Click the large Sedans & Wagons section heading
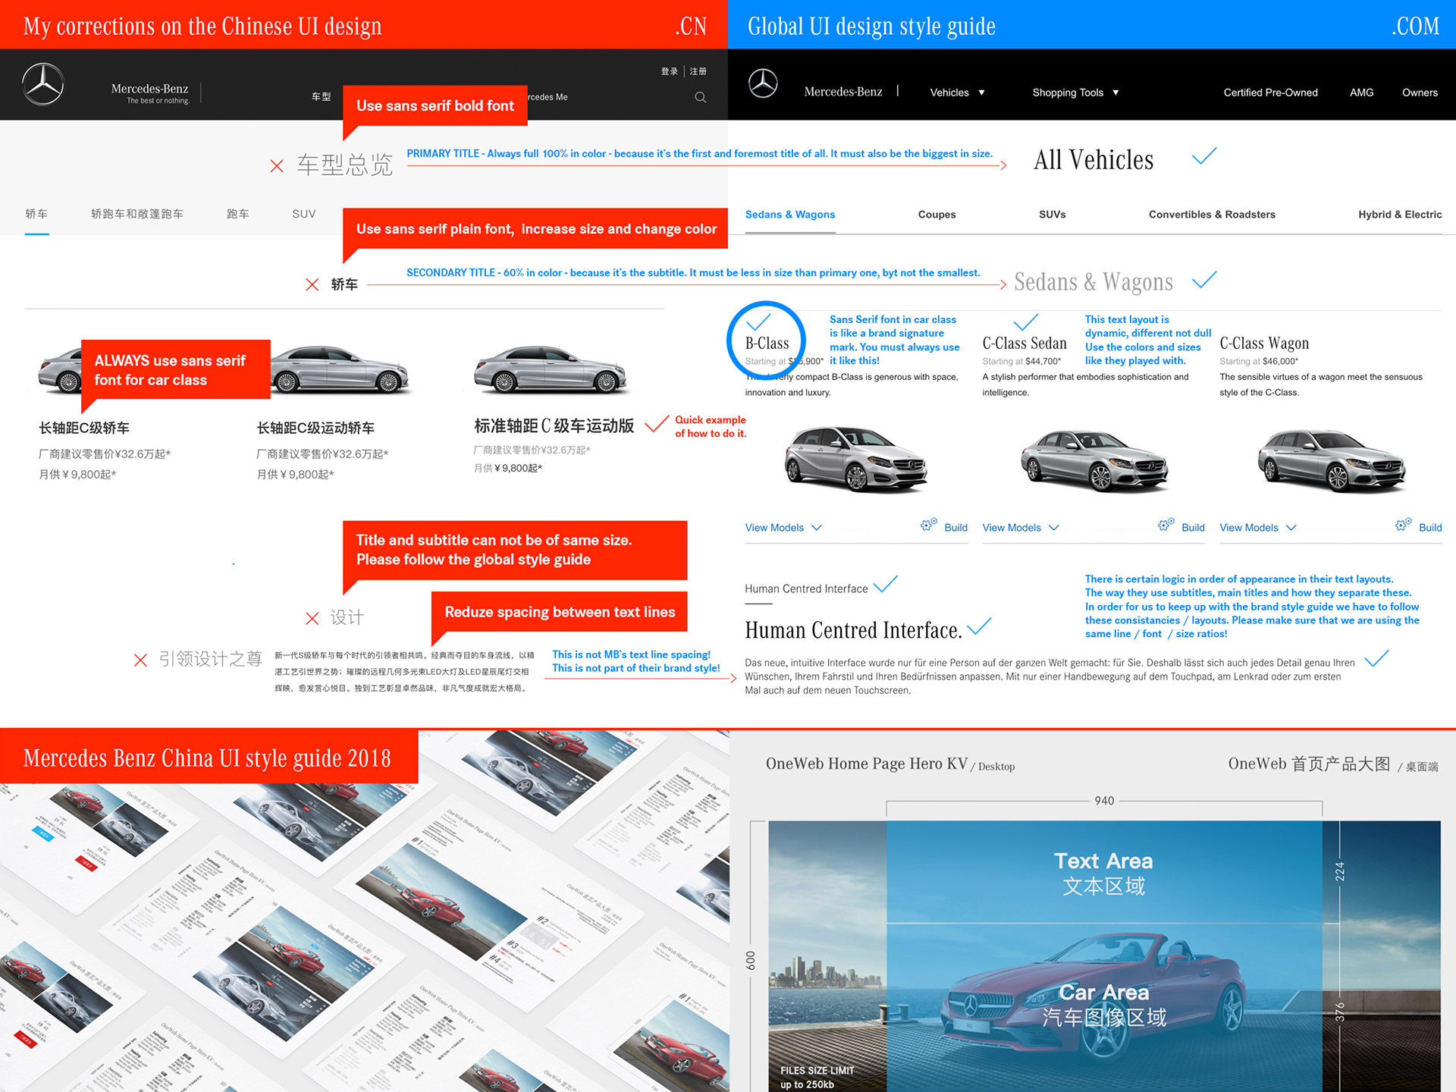This screenshot has width=1456, height=1092. pyautogui.click(x=1094, y=282)
